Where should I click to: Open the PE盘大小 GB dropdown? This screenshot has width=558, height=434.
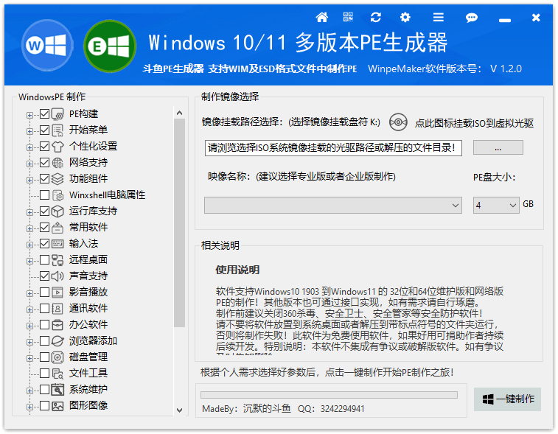496,206
